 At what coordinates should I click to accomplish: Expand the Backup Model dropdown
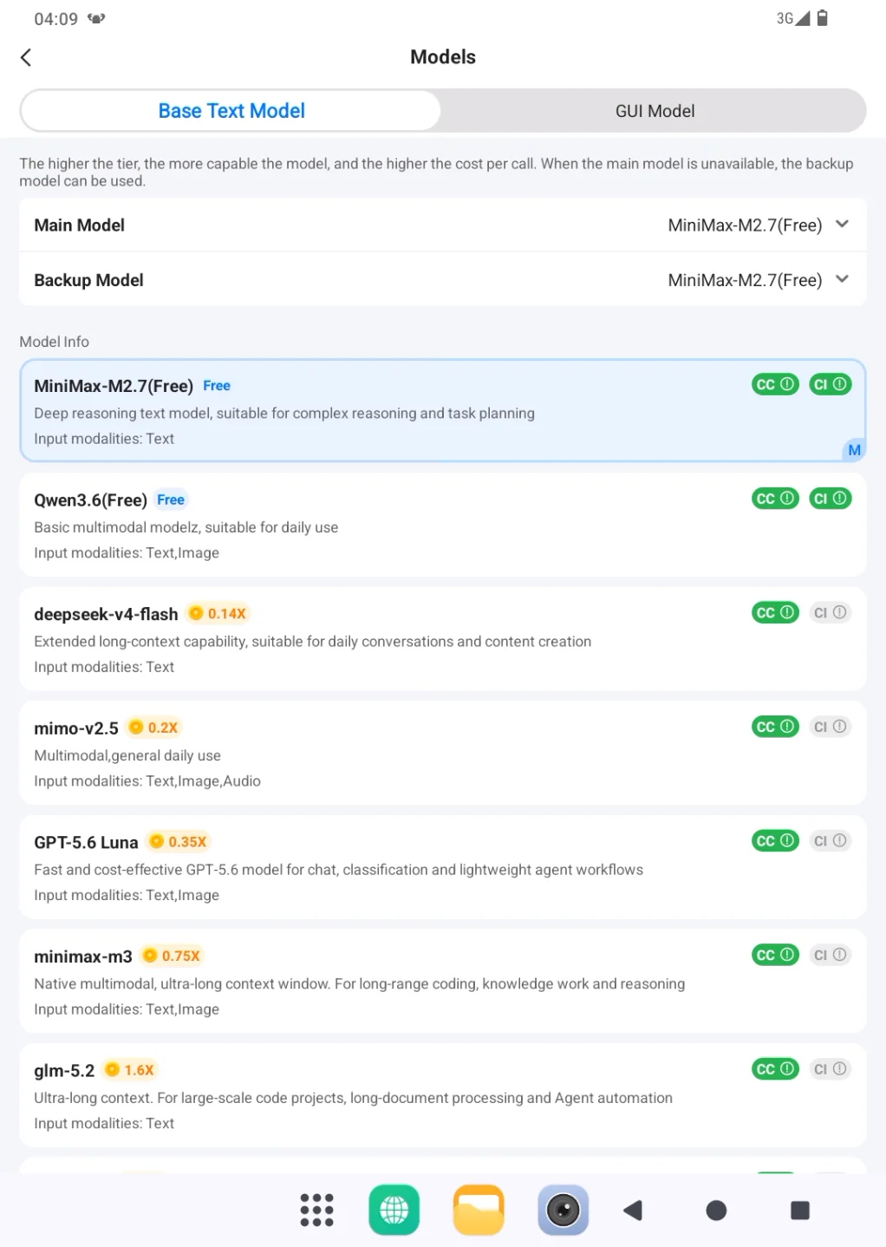[x=443, y=279]
